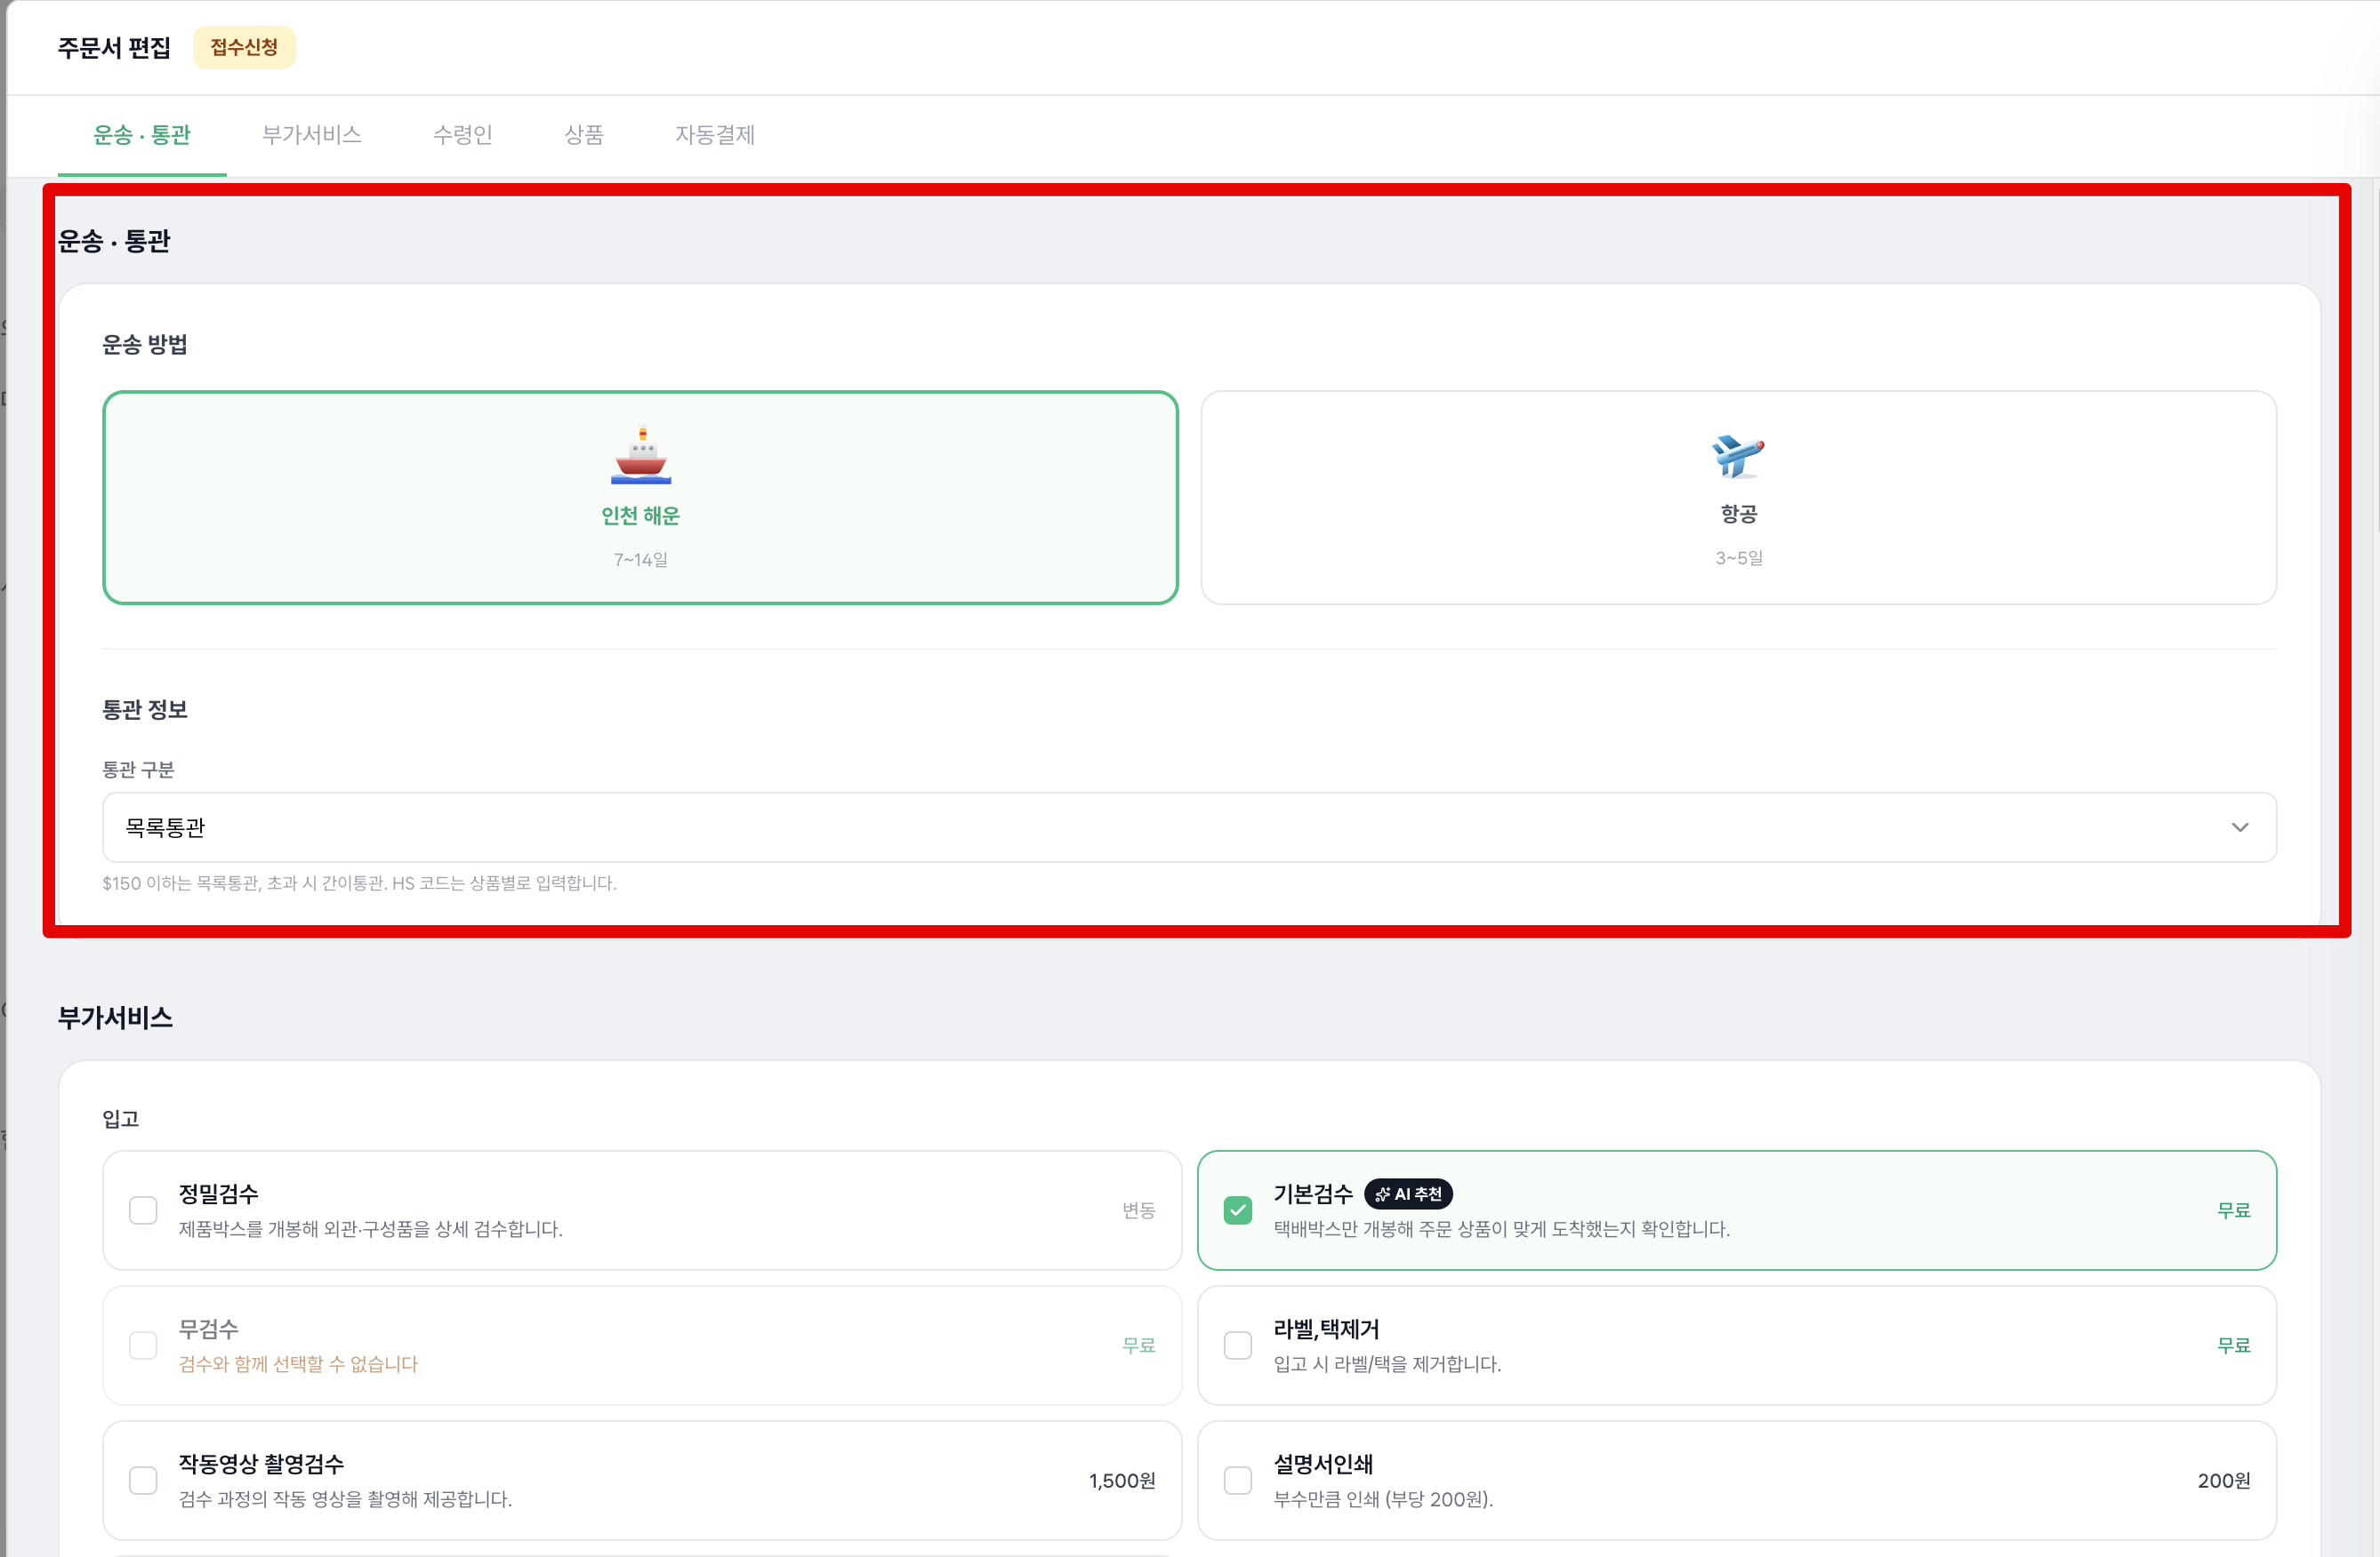Image resolution: width=2380 pixels, height=1557 pixels.
Task: Open the 자동결제 tab
Action: point(715,135)
